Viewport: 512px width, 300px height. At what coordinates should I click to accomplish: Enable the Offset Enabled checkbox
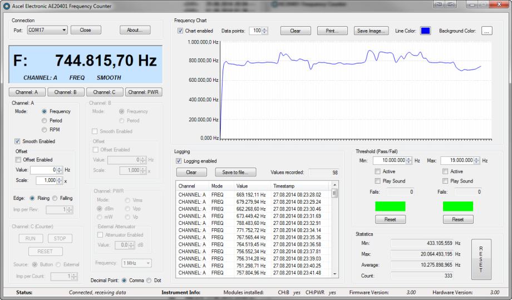coord(18,160)
